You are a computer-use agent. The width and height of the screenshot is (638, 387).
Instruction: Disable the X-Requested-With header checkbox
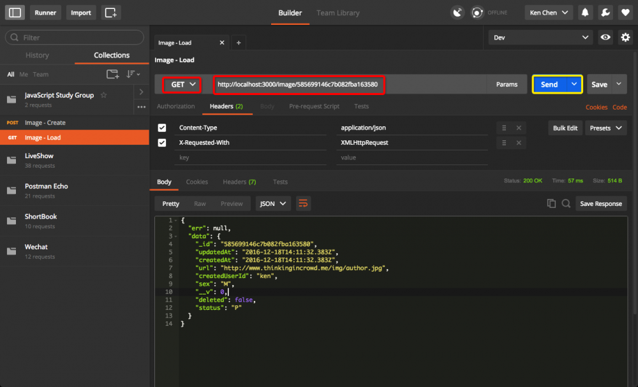[161, 142]
